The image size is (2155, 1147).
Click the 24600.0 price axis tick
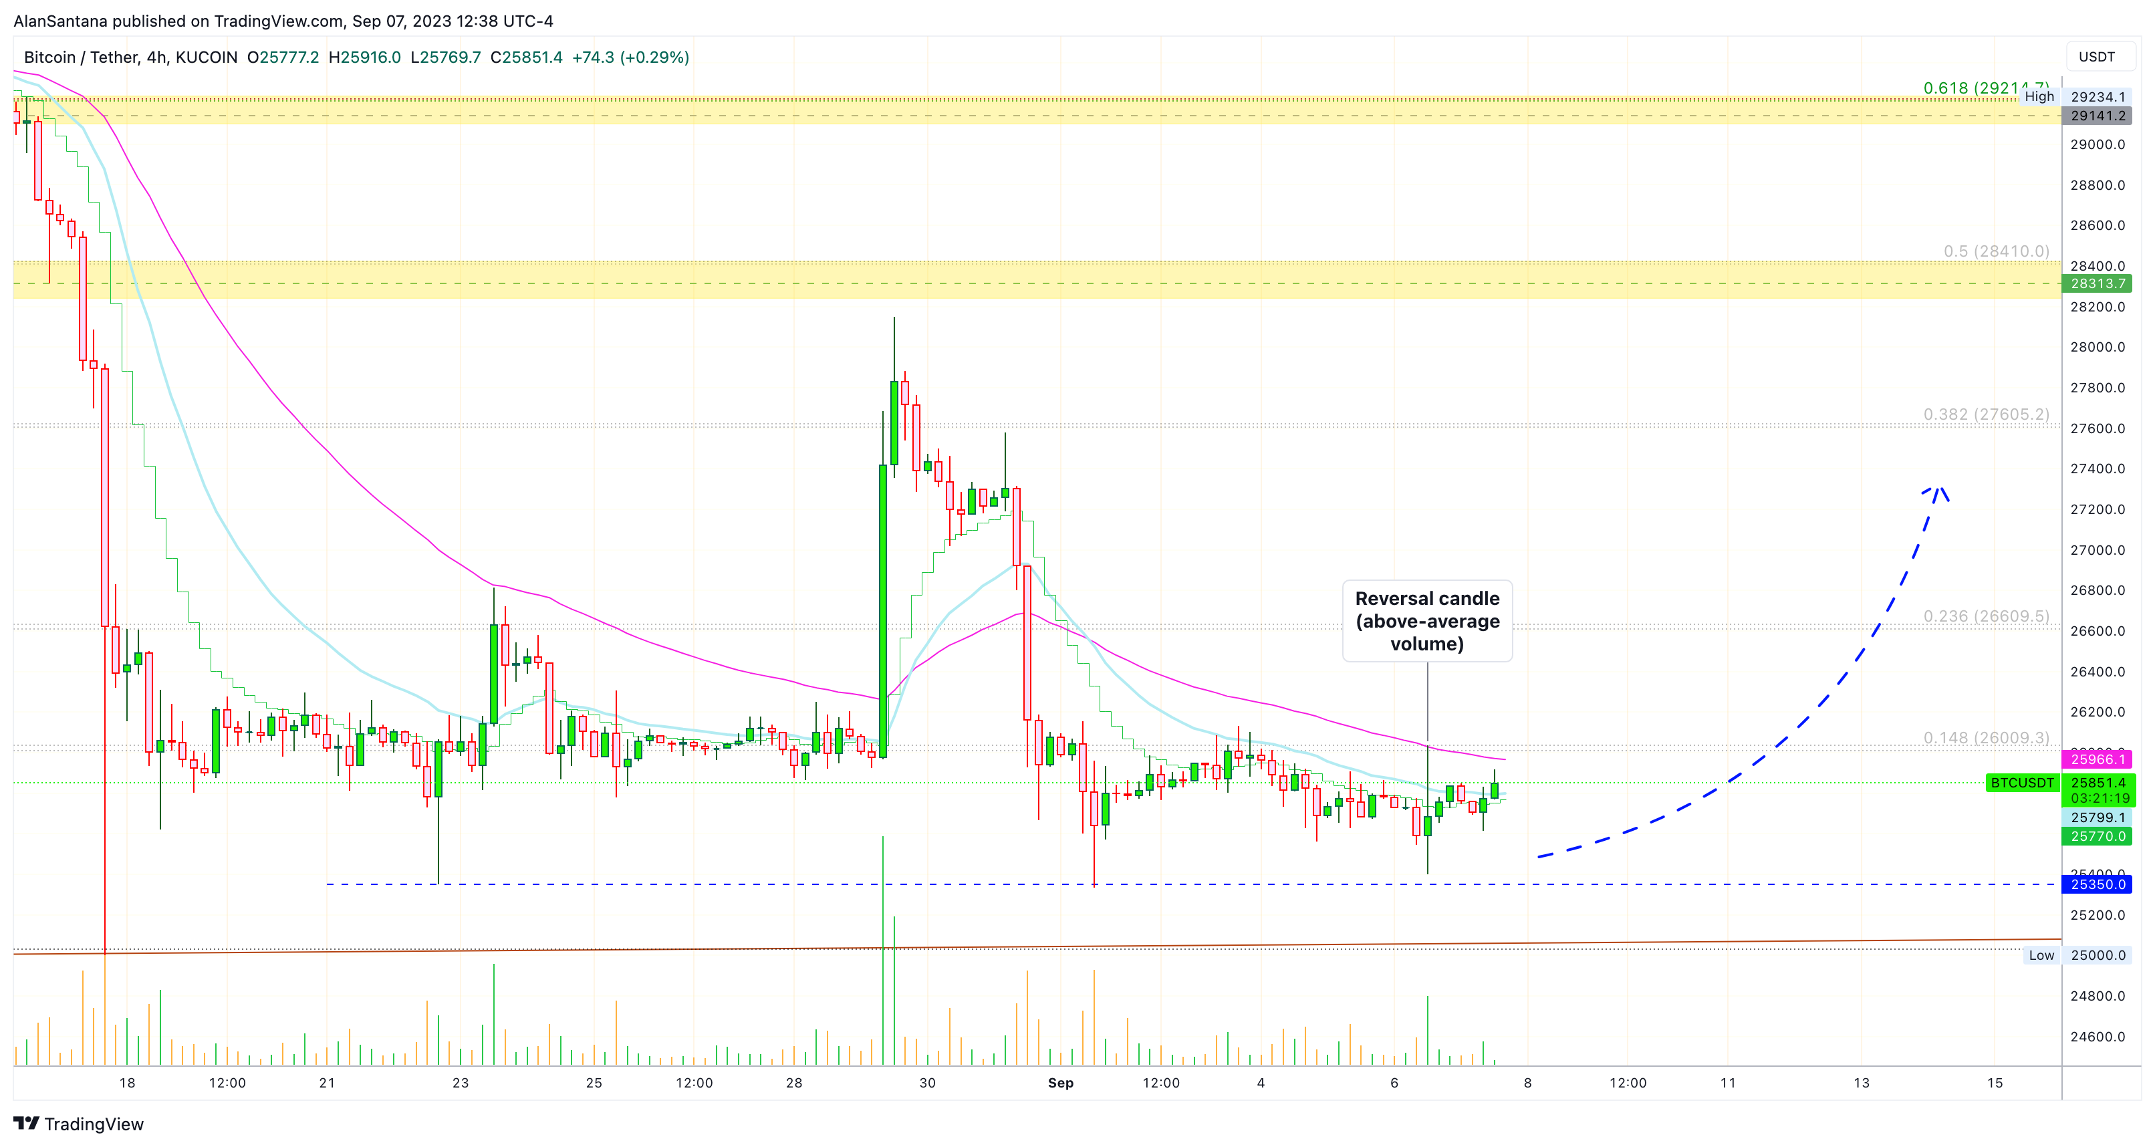pyautogui.click(x=2098, y=1037)
